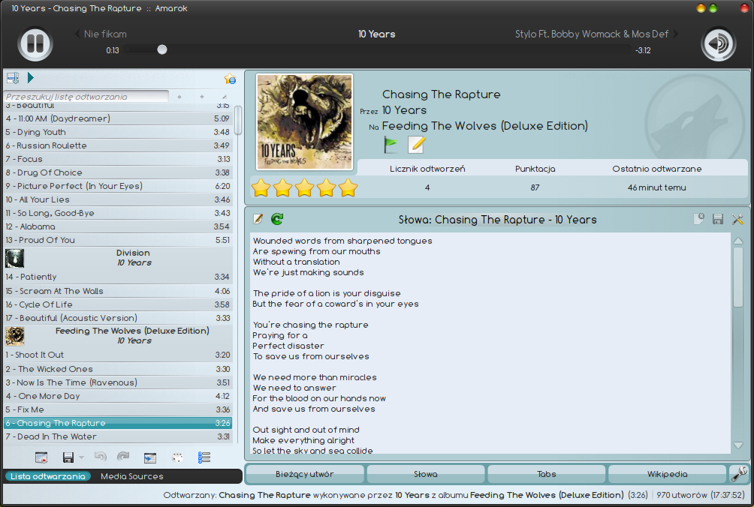Click the Division album header
This screenshot has height=507, width=754.
click(x=118, y=258)
